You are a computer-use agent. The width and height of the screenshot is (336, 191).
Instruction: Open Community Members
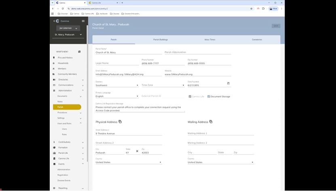click(67, 74)
